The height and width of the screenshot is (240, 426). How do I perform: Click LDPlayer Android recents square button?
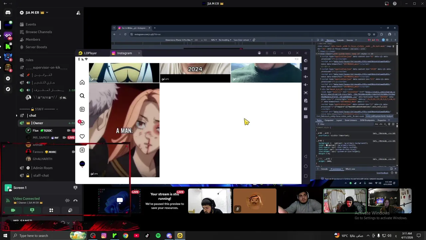[306, 176]
